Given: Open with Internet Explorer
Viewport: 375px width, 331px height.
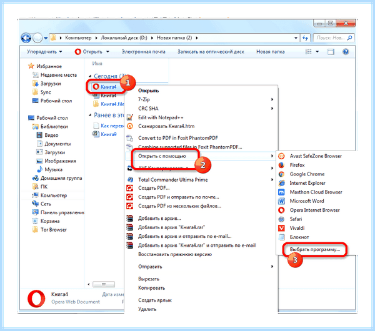Looking at the screenshot, I should [x=307, y=184].
